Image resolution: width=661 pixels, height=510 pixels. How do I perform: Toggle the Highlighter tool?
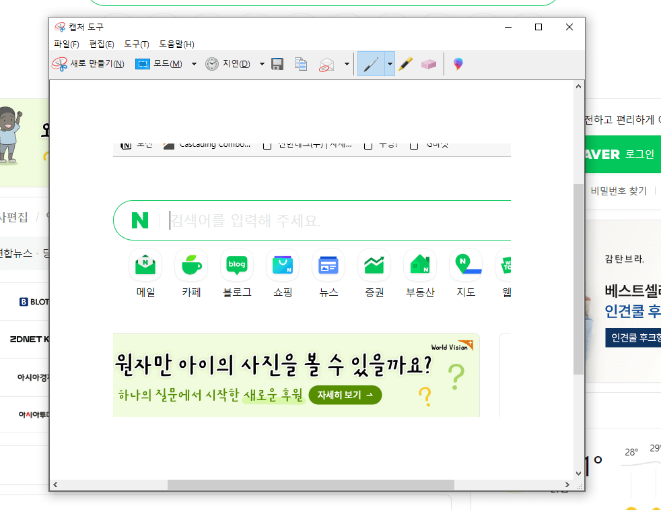click(x=405, y=63)
